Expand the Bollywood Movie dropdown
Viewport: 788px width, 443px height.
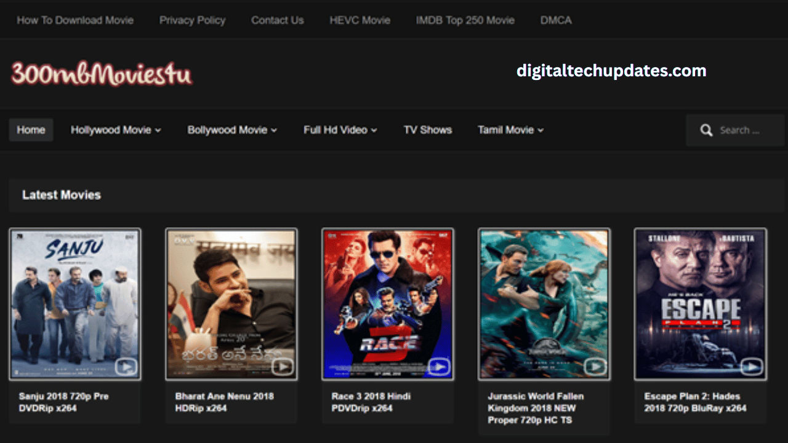click(232, 130)
